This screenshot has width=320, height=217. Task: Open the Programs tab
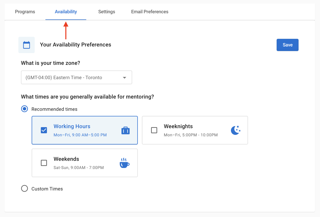25,12
